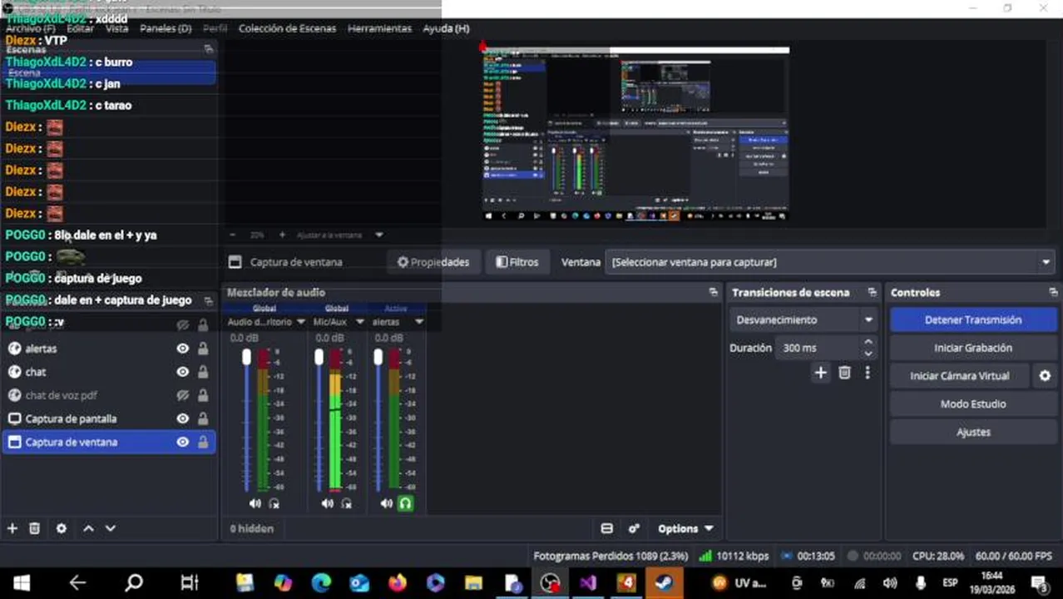This screenshot has width=1063, height=599.
Task: Start Iniciar Cámara Virtual
Action: (x=960, y=376)
